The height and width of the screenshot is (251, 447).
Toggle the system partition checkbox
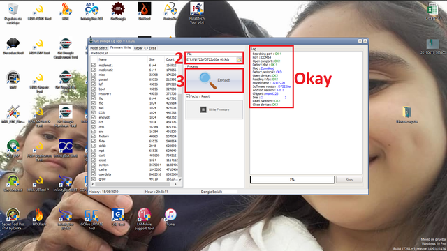[94, 165]
